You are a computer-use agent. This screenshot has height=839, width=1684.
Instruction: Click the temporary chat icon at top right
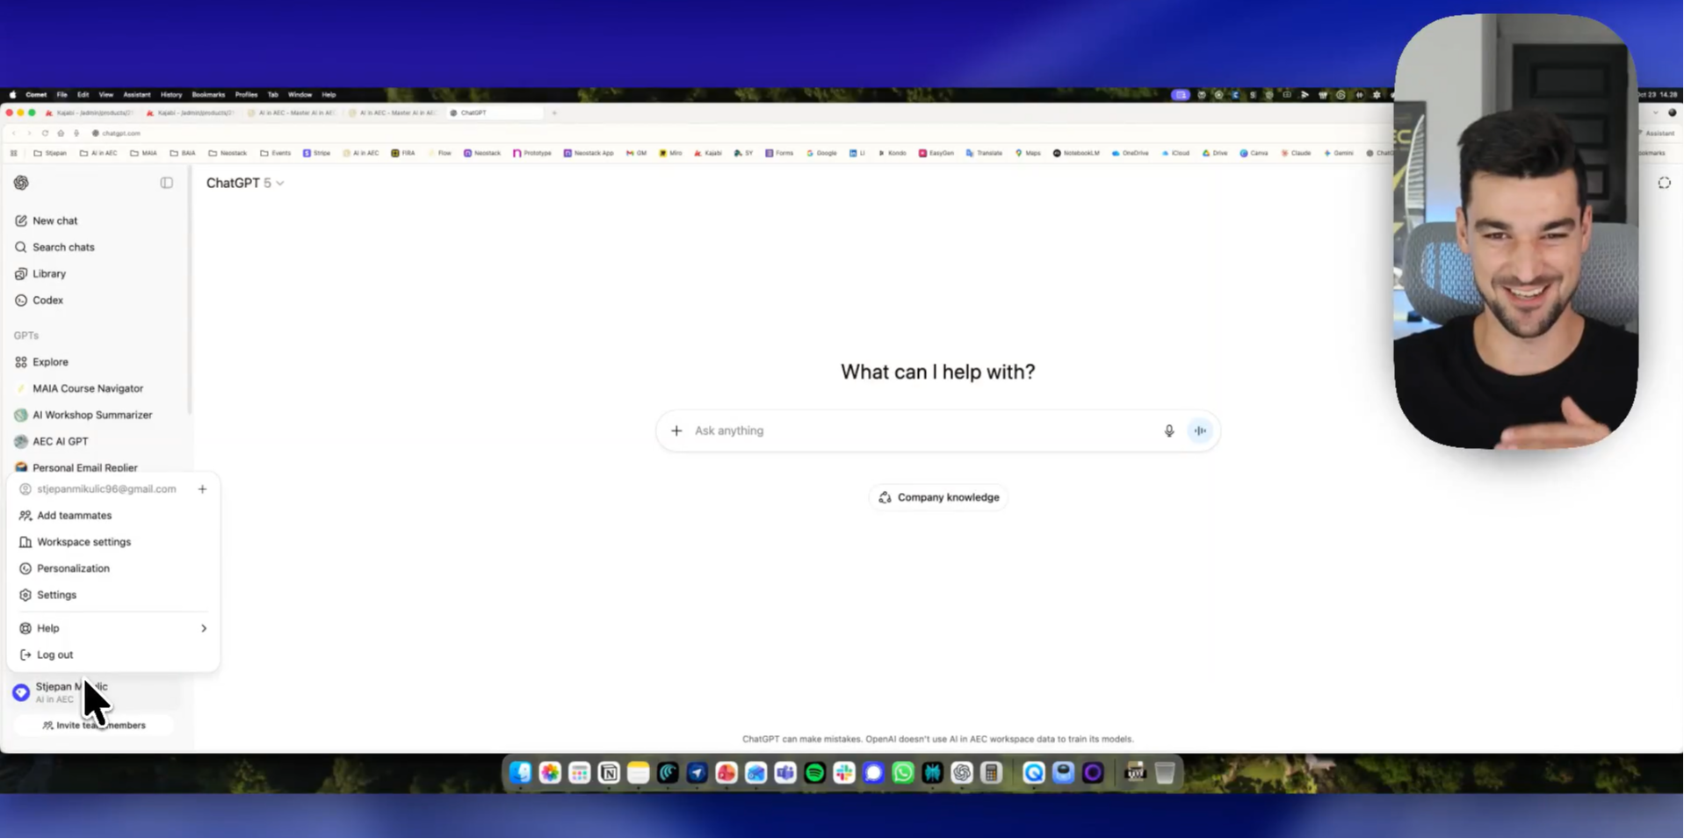1664,183
